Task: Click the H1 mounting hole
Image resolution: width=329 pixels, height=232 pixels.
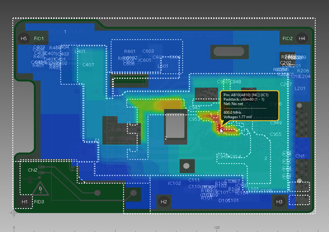Action: tap(24, 202)
